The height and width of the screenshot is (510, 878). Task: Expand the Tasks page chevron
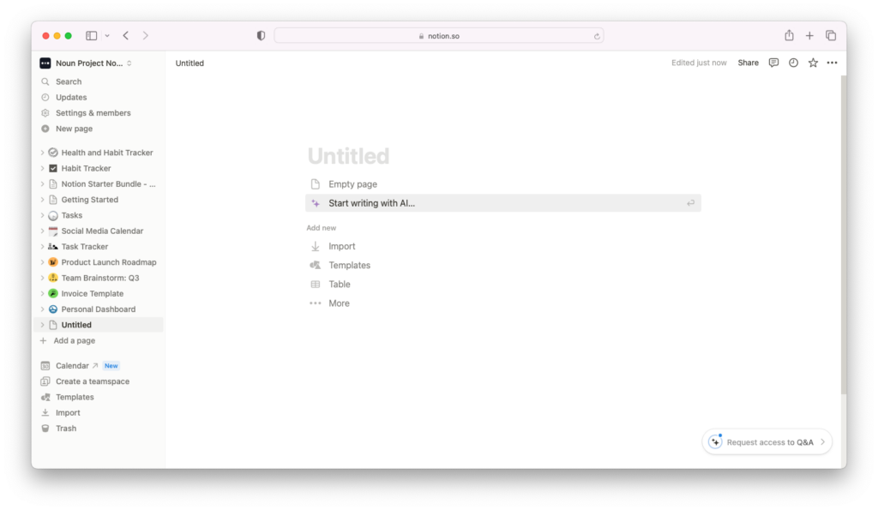42,215
